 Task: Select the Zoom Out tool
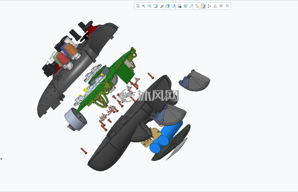click(x=150, y=6)
